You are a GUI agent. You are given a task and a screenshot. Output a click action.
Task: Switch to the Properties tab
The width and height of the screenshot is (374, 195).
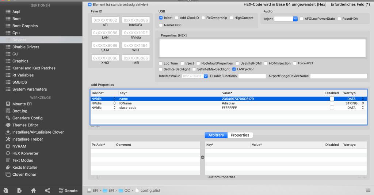(x=240, y=135)
